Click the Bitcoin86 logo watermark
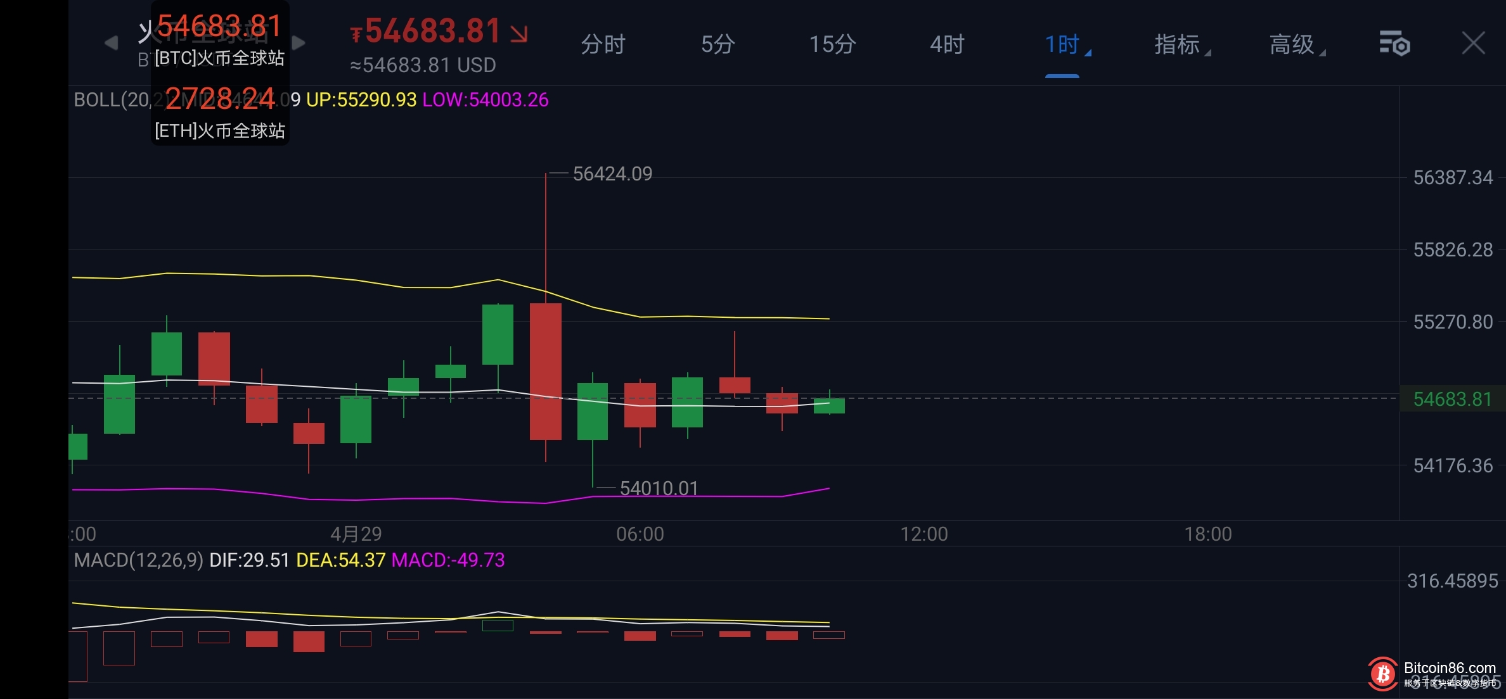Image resolution: width=1506 pixels, height=699 pixels. (1383, 674)
